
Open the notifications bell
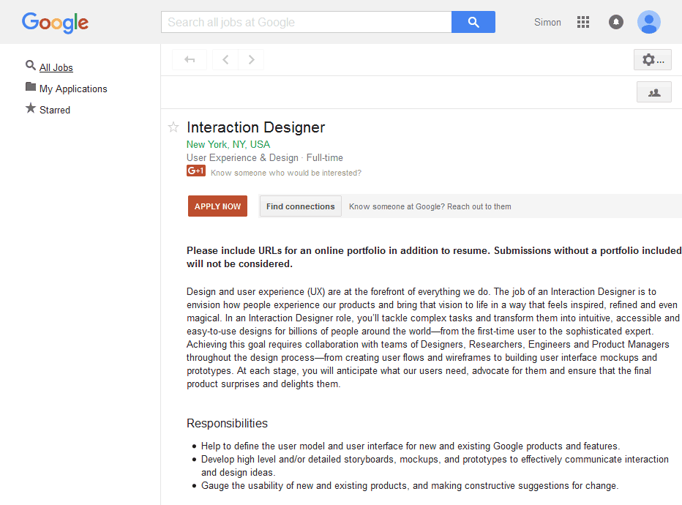616,22
